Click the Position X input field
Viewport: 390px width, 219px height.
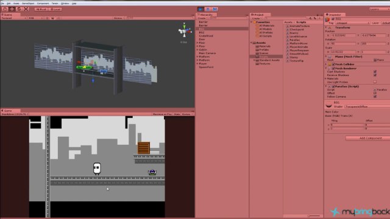coord(343,35)
